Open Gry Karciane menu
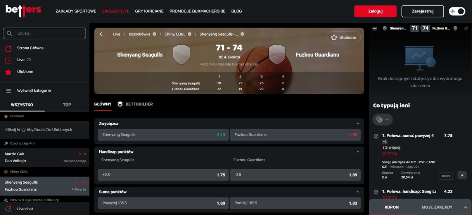 tap(149, 11)
